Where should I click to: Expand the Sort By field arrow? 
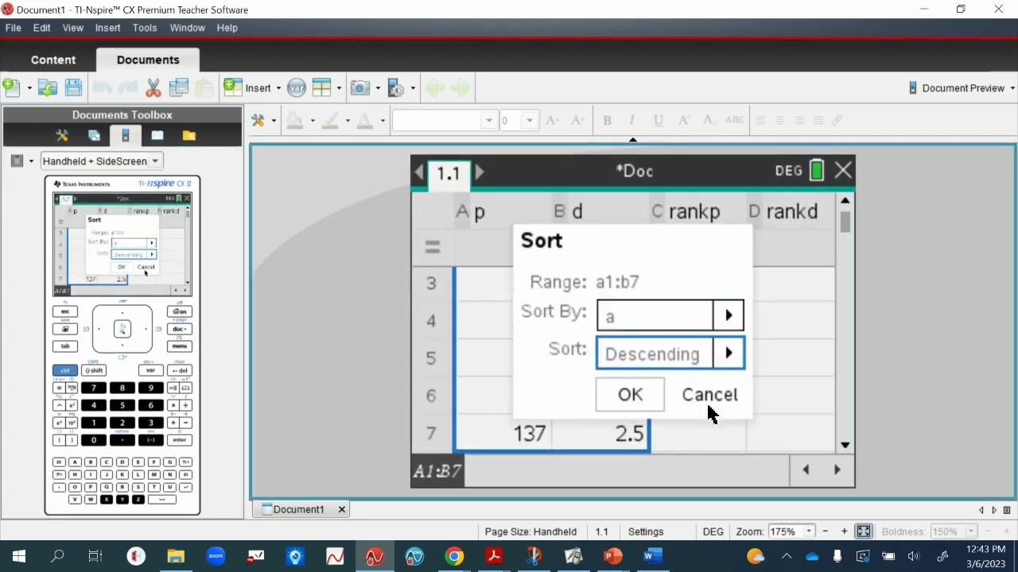pos(729,315)
